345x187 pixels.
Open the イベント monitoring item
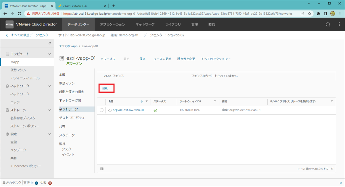click(68, 154)
